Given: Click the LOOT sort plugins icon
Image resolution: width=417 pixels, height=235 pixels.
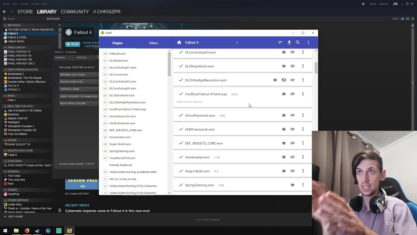Looking at the screenshot, I should coord(280,42).
